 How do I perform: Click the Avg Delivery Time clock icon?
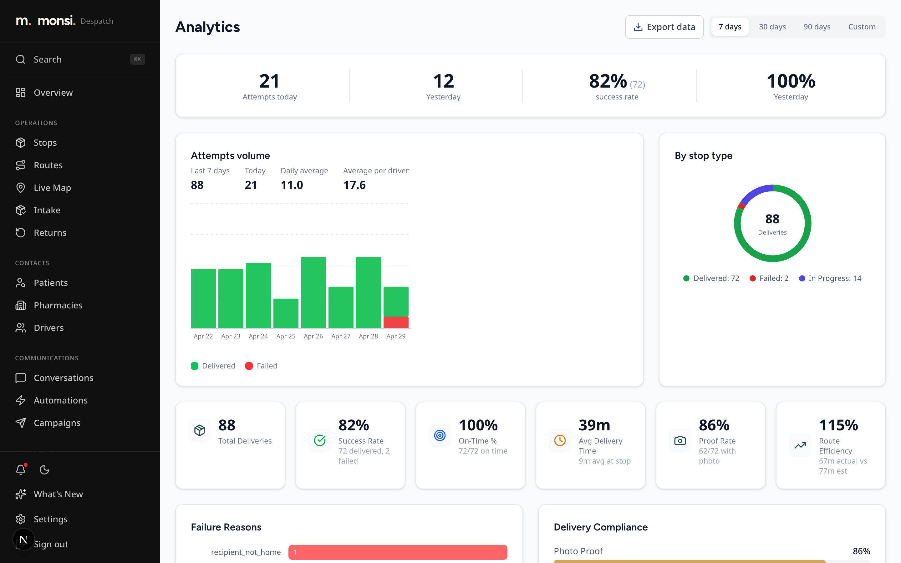[560, 440]
